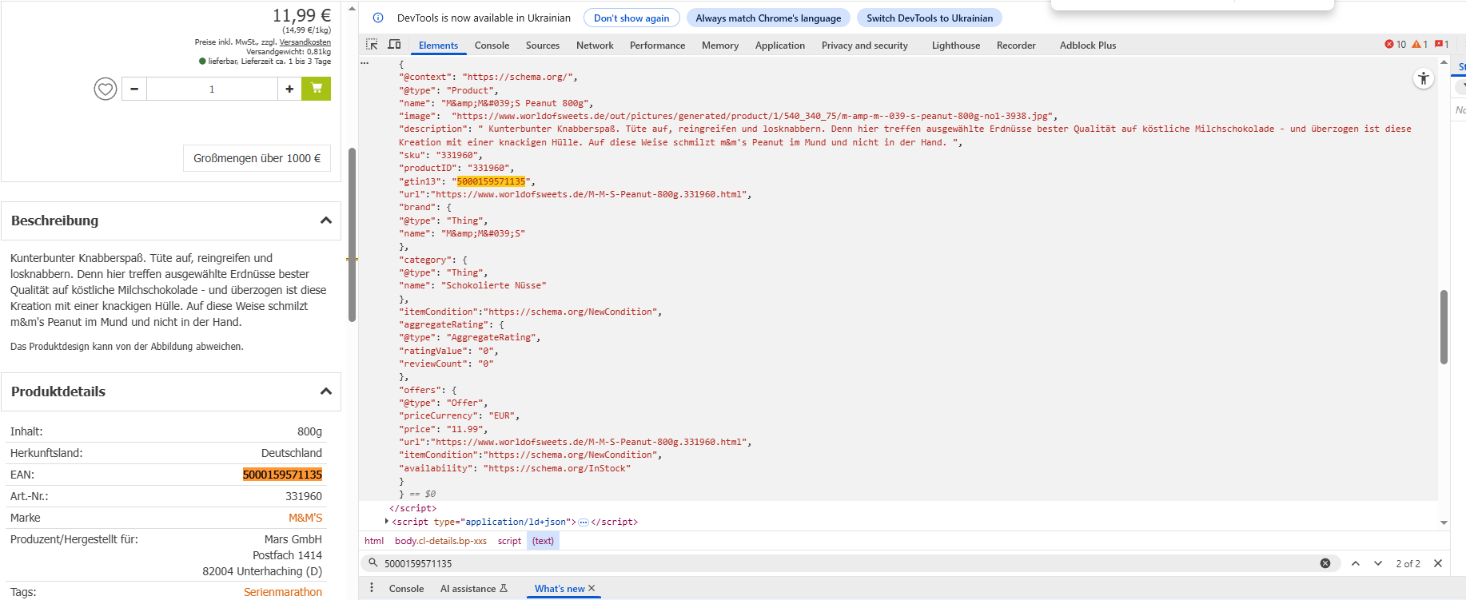Close the What's new drawer tab
Screen dimensions: 1466x600
point(592,588)
